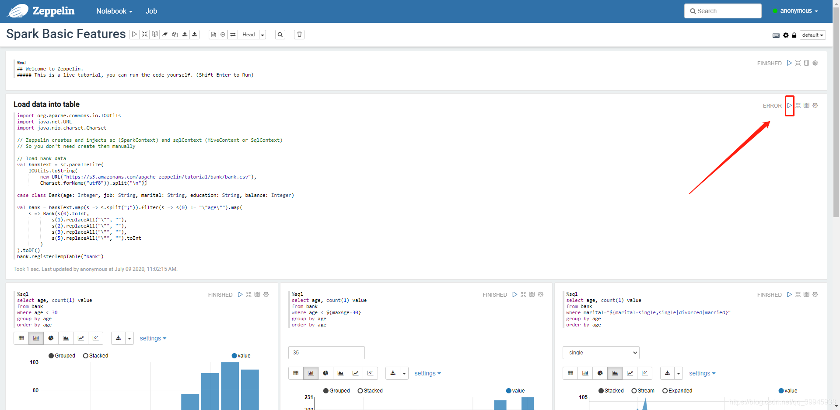The height and width of the screenshot is (410, 840).
Task: Expand chart settings in the marital paragraph
Action: (702, 373)
